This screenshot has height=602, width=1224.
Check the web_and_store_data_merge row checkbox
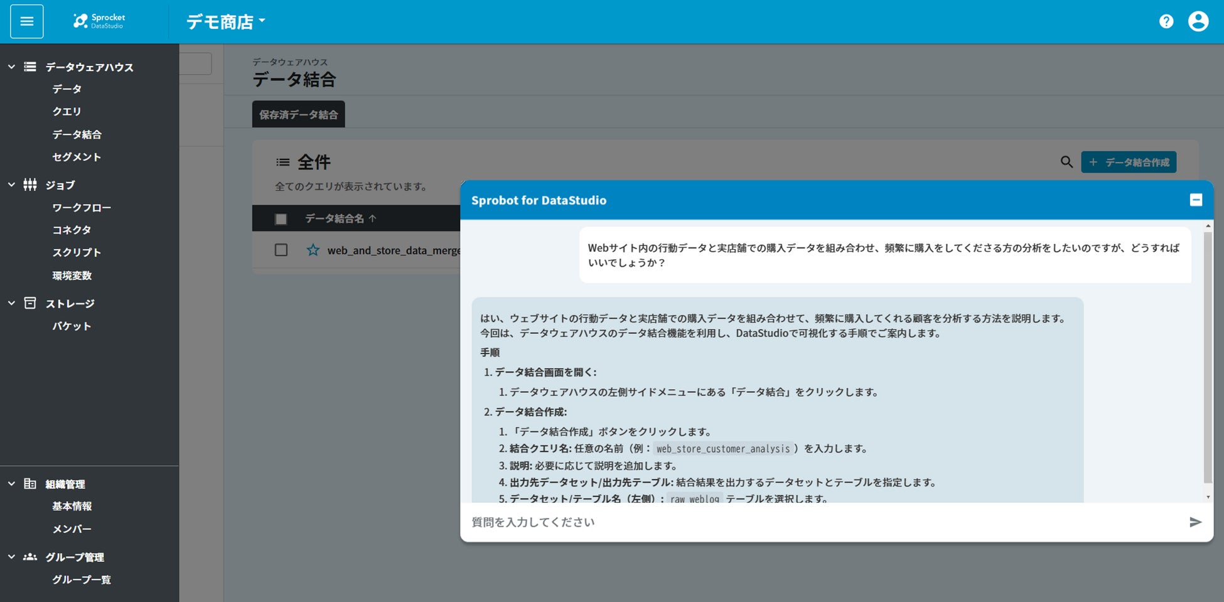[x=281, y=250]
